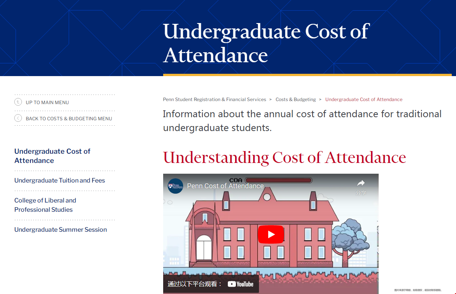Click the 通过以下平台观看 text on video
The width and height of the screenshot is (456, 294).
pyautogui.click(x=195, y=284)
